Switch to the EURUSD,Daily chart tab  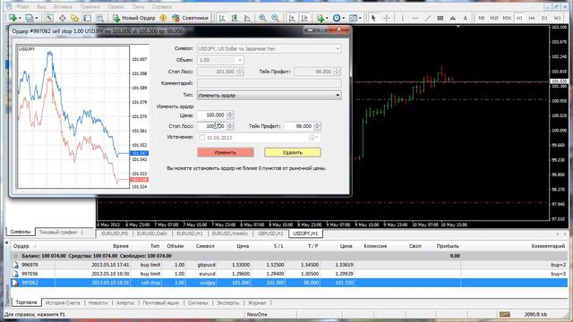point(152,233)
